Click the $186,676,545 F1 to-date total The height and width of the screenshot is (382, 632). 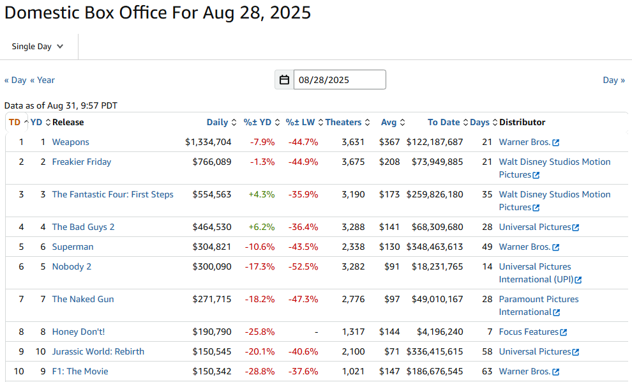click(x=435, y=372)
